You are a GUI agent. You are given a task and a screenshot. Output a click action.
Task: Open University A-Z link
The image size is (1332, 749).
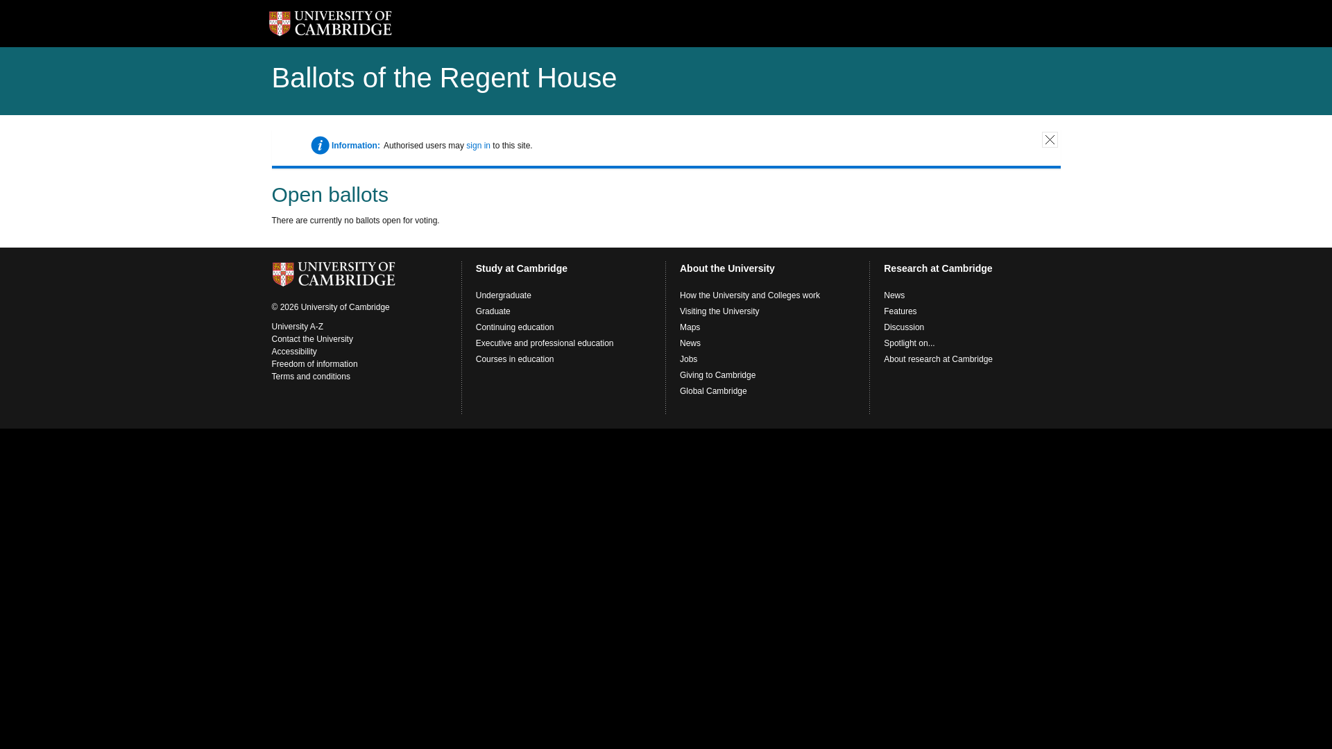[x=298, y=327]
